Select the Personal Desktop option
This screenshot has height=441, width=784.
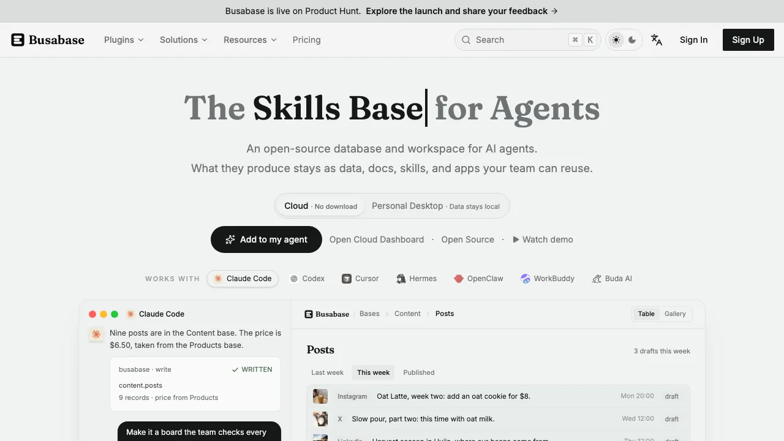pyautogui.click(x=435, y=206)
